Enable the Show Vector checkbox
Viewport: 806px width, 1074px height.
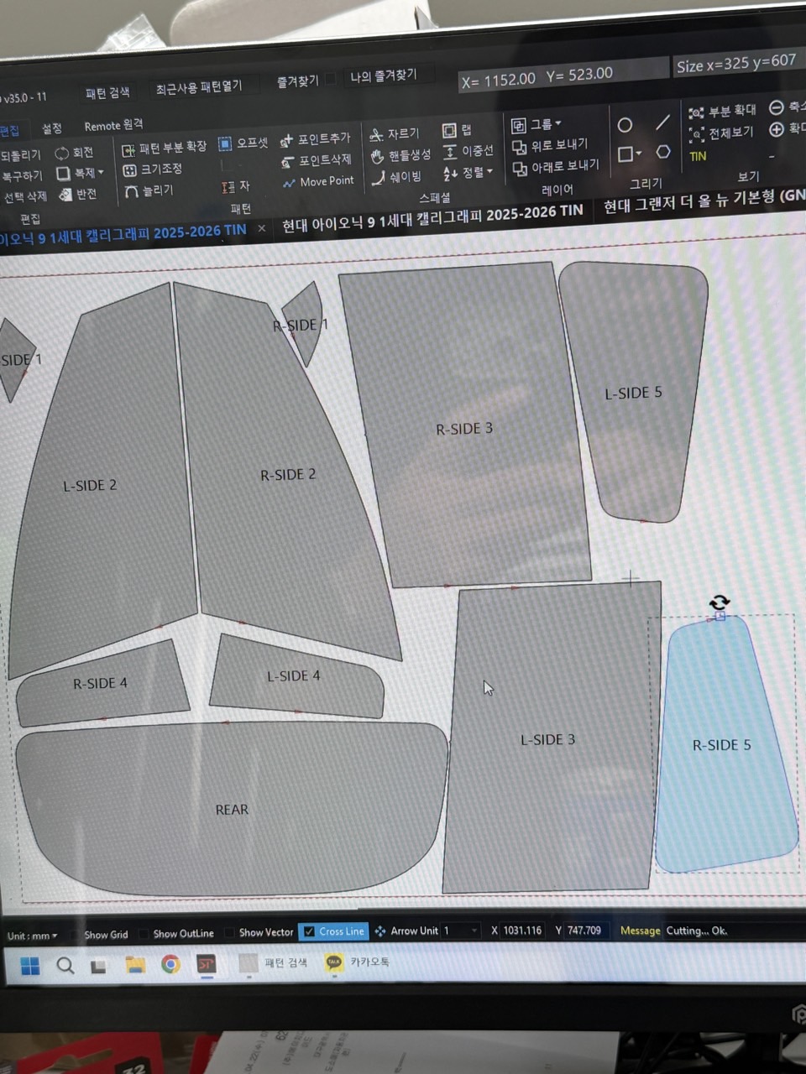(230, 933)
